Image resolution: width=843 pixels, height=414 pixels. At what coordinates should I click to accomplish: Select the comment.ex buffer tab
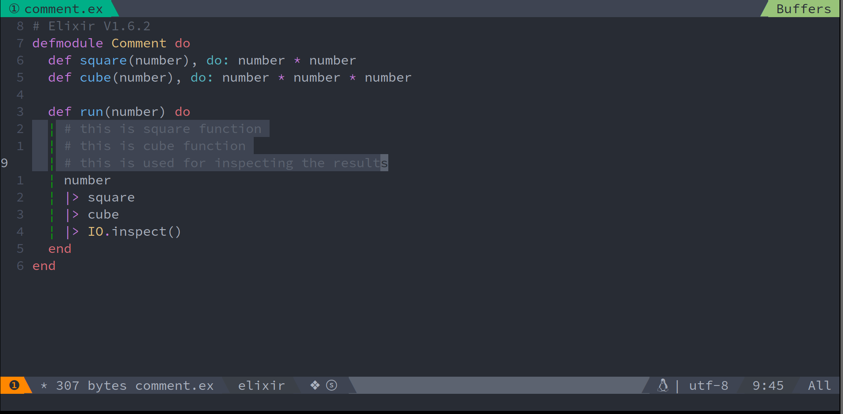tap(63, 9)
